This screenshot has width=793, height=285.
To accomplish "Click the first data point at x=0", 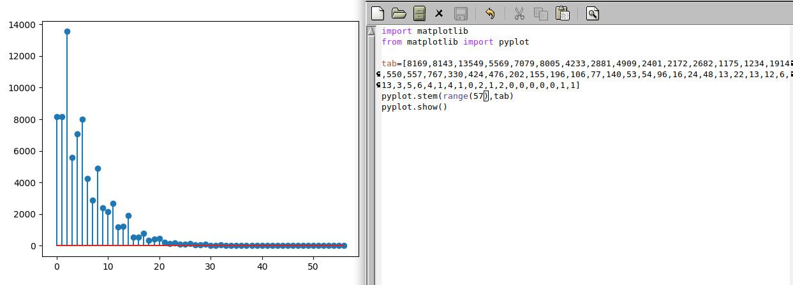I will [57, 117].
